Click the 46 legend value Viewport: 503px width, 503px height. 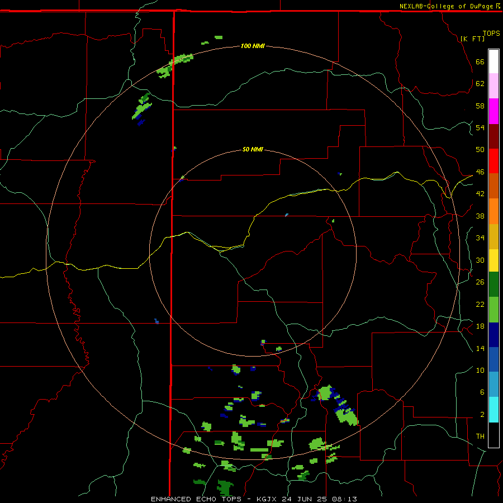click(480, 172)
